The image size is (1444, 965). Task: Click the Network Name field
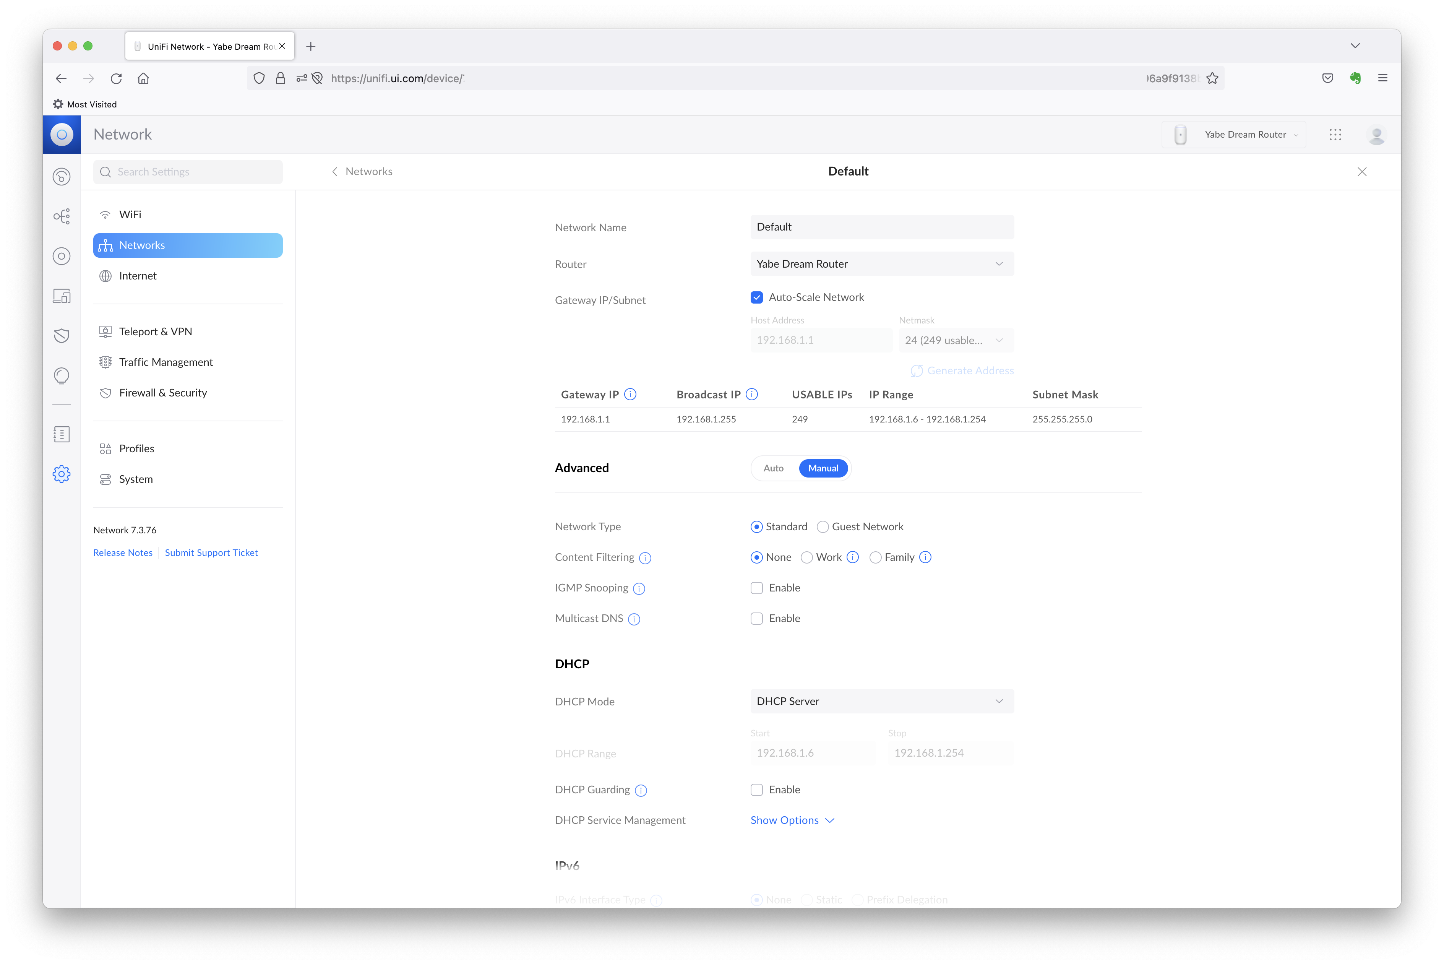click(x=882, y=227)
